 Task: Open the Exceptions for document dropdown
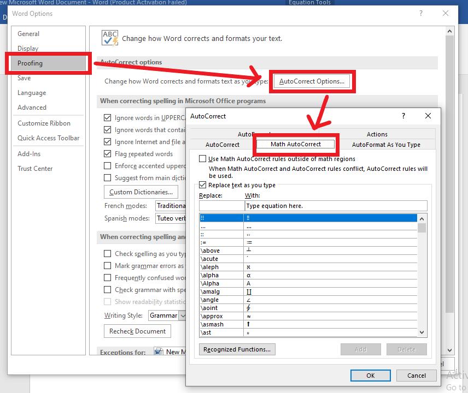pyautogui.click(x=170, y=352)
